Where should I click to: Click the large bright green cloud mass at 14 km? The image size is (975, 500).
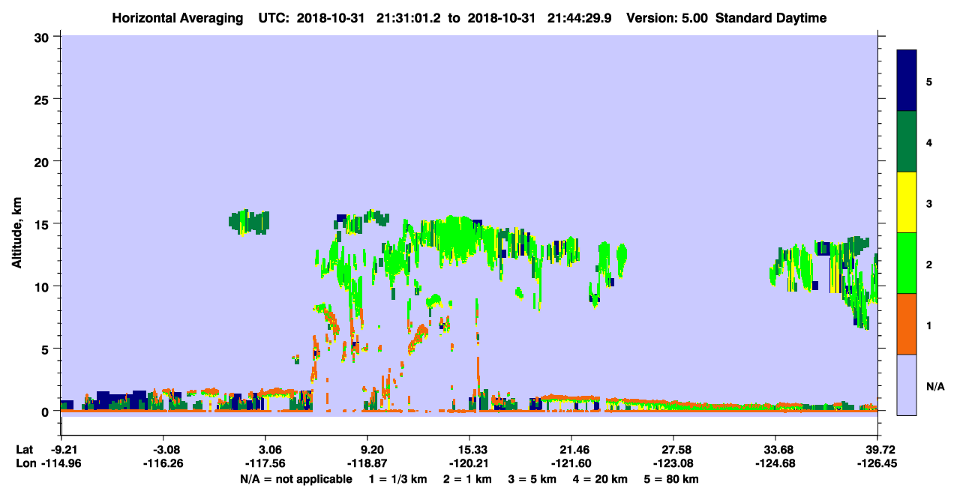point(454,238)
